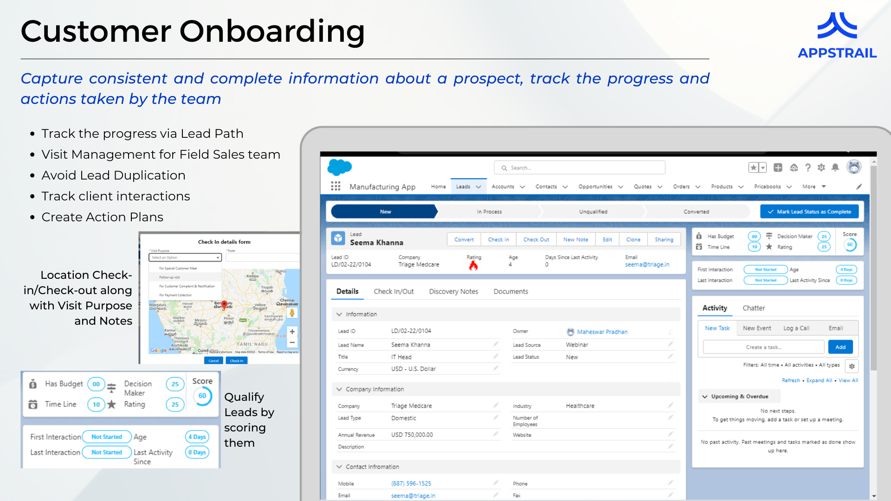Image resolution: width=891 pixels, height=501 pixels.
Task: Select the Unqualified path stage
Action: tap(593, 212)
